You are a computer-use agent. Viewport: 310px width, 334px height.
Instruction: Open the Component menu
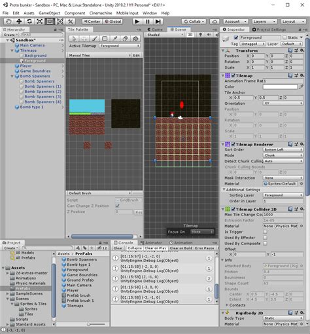tap(75, 13)
